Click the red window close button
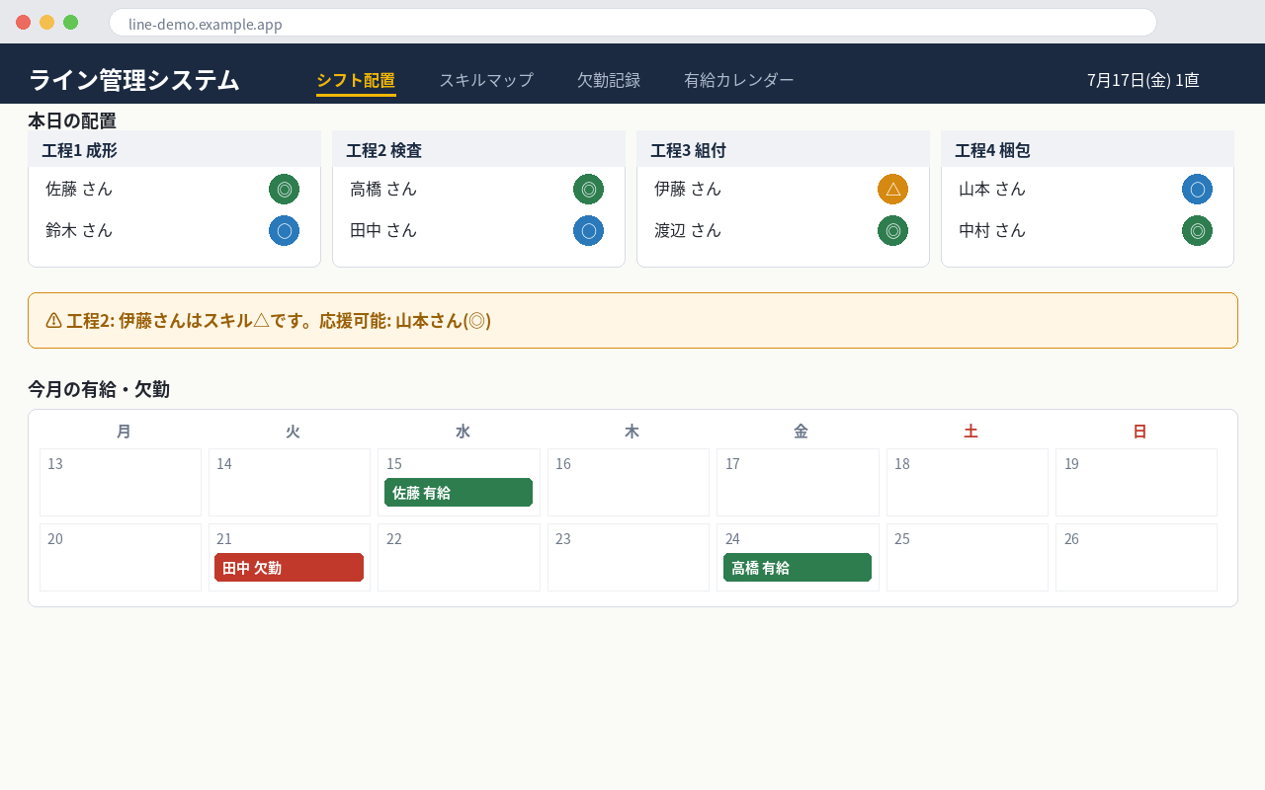 [23, 22]
